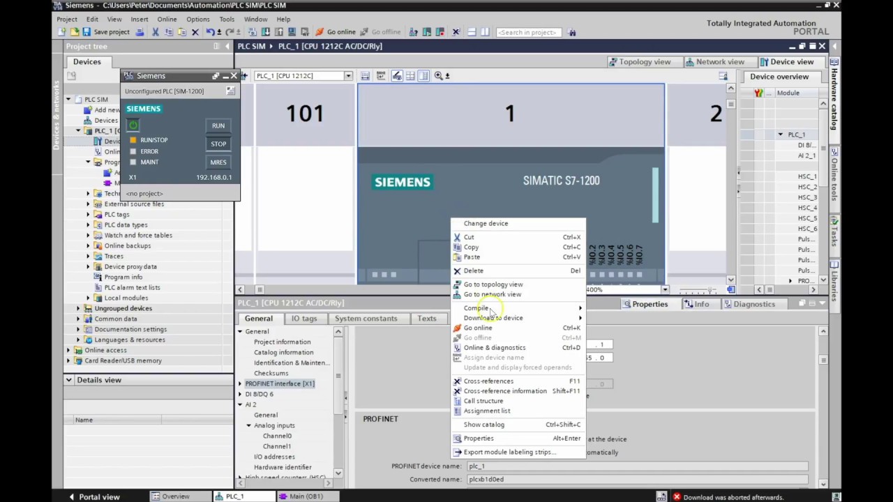Select Program info in the project tree
Viewport: 893px width, 502px height.
click(x=123, y=277)
